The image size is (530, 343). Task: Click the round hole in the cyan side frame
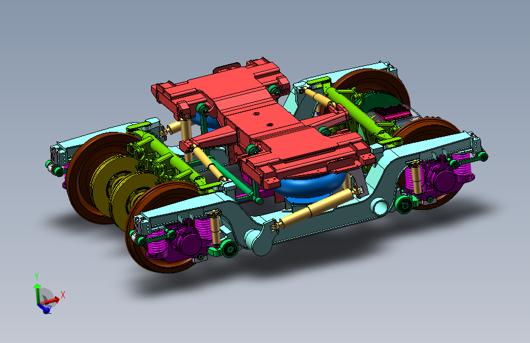click(x=378, y=207)
